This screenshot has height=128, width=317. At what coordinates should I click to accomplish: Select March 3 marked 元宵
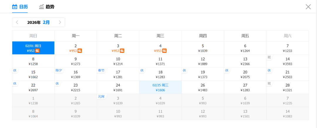tap(118, 100)
